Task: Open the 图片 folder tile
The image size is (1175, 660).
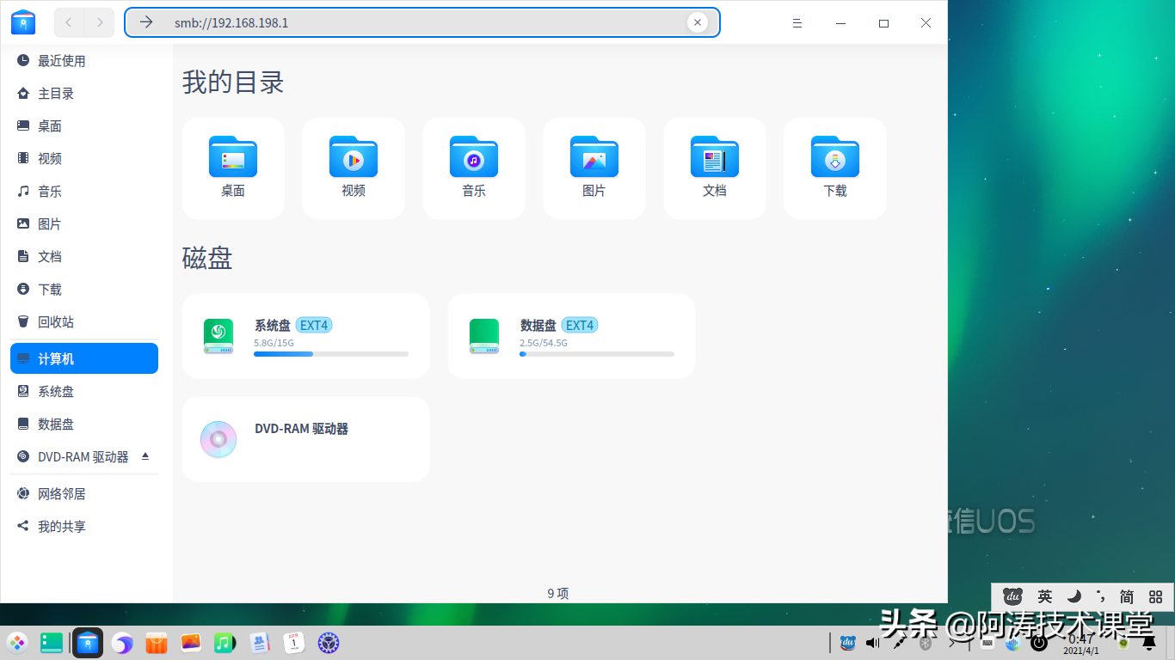Action: pos(594,168)
